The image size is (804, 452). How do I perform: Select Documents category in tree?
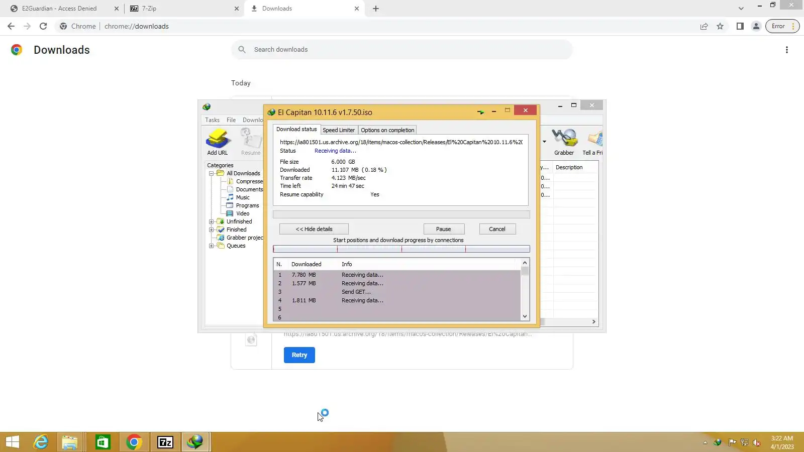pyautogui.click(x=249, y=189)
